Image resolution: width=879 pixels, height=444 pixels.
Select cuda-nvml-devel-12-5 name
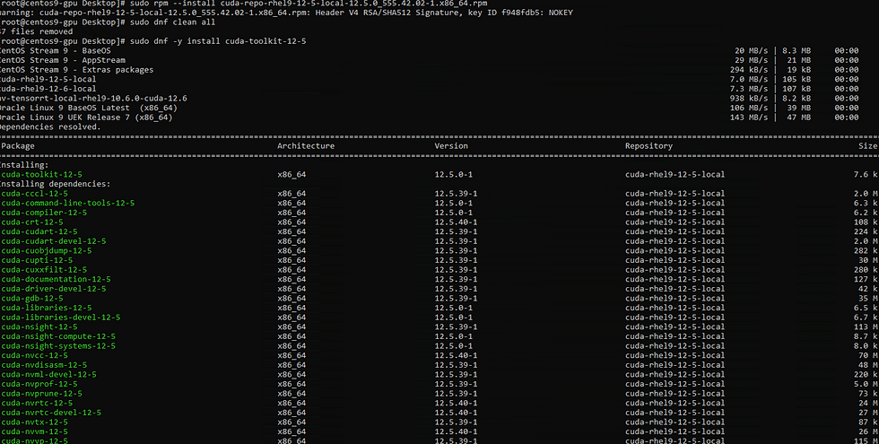point(48,375)
